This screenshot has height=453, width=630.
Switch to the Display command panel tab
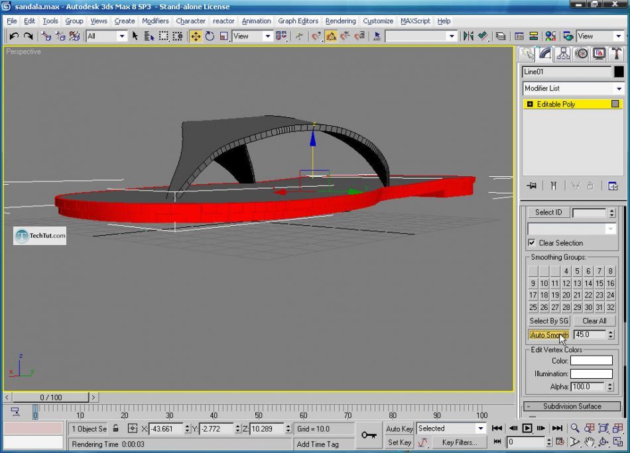tap(599, 54)
